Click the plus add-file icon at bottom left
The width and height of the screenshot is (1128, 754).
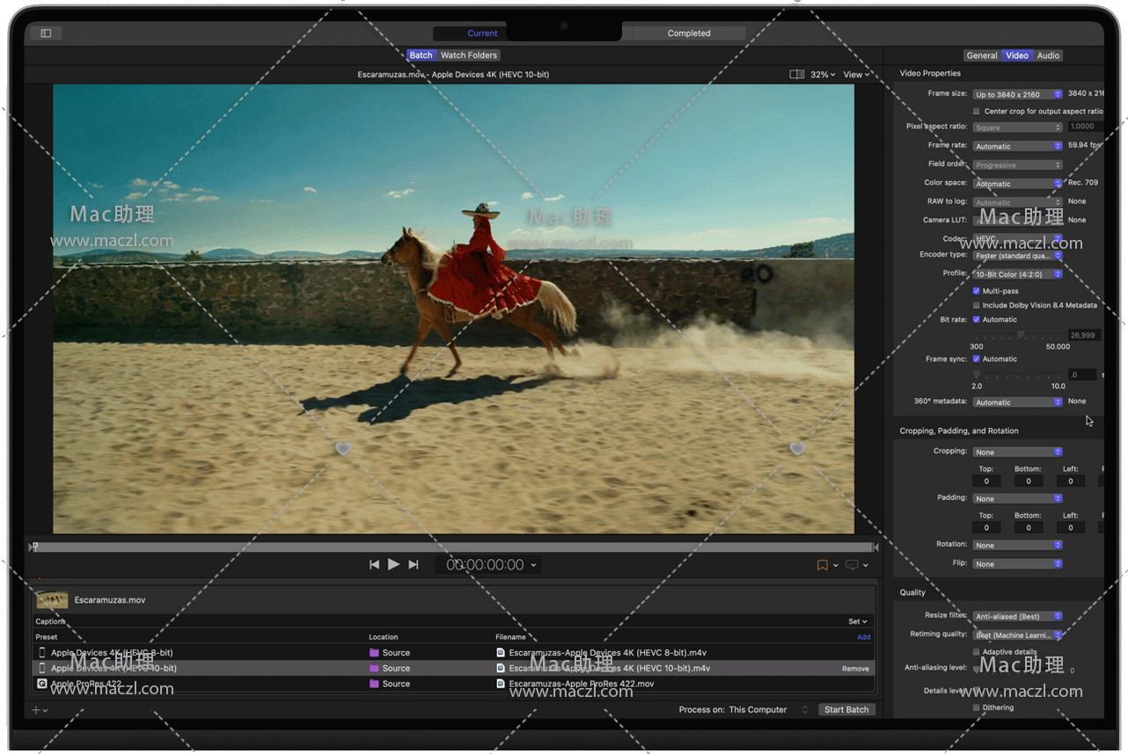(x=37, y=710)
